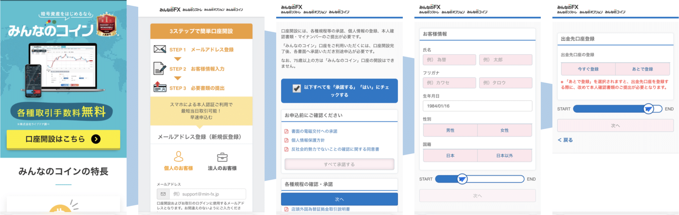This screenshot has height=215, width=679.
Task: Tap the すべて承諾する button
Action: (339, 164)
